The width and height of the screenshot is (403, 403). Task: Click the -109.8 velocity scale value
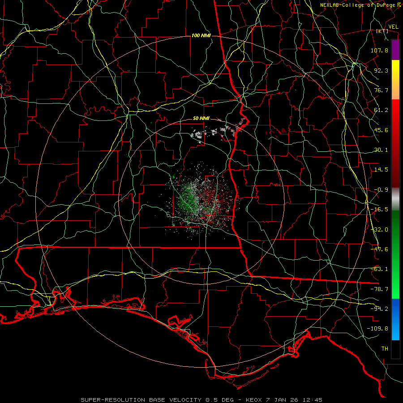click(377, 329)
